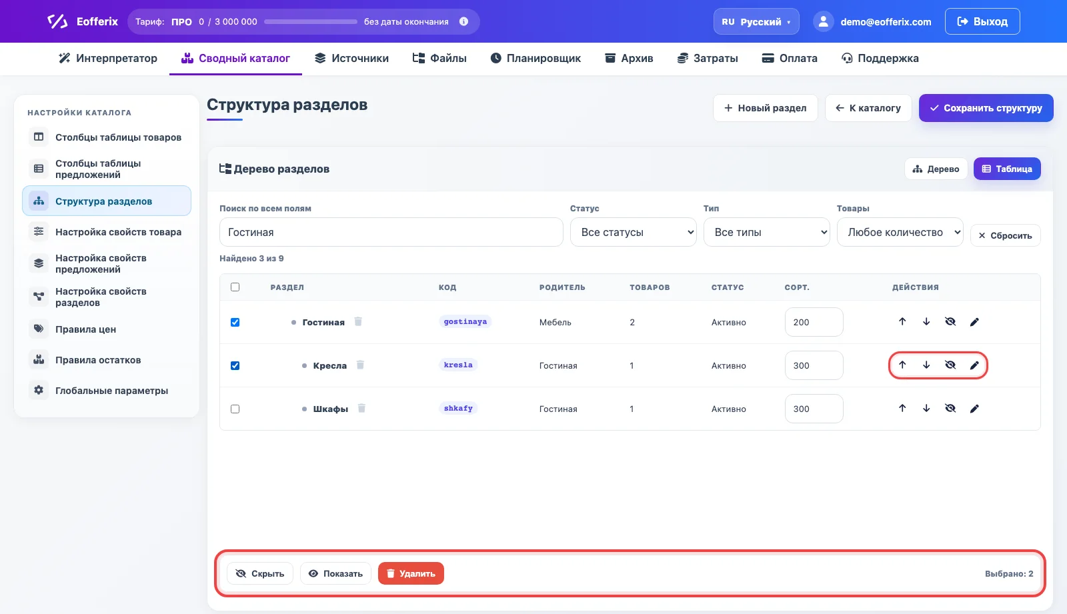Open the Источники tab
1067x614 pixels.
tap(351, 59)
